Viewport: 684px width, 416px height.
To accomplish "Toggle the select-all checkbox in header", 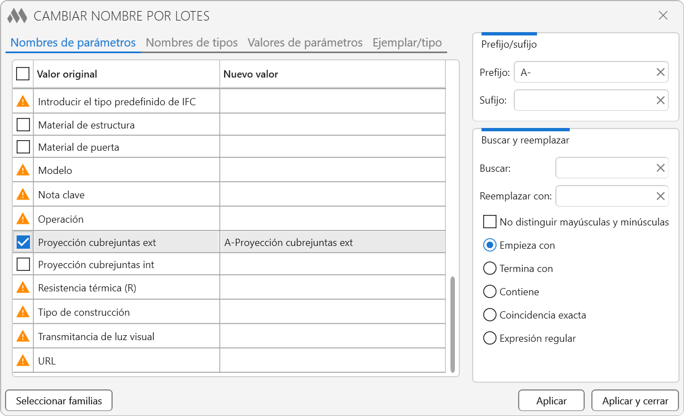I will coord(23,74).
